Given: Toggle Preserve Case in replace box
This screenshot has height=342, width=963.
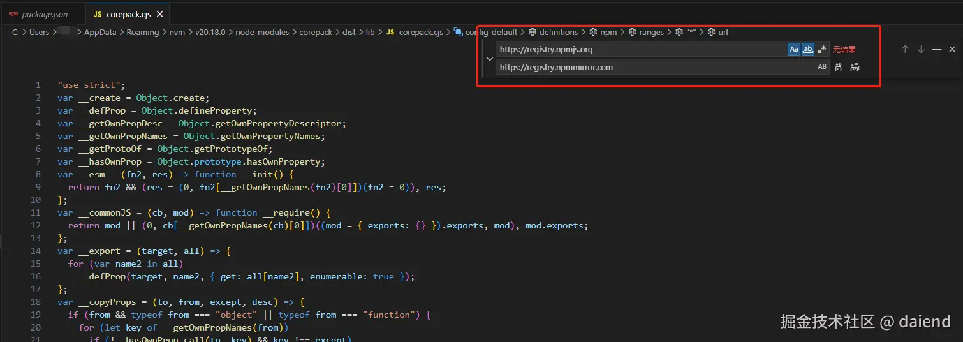Looking at the screenshot, I should [822, 67].
